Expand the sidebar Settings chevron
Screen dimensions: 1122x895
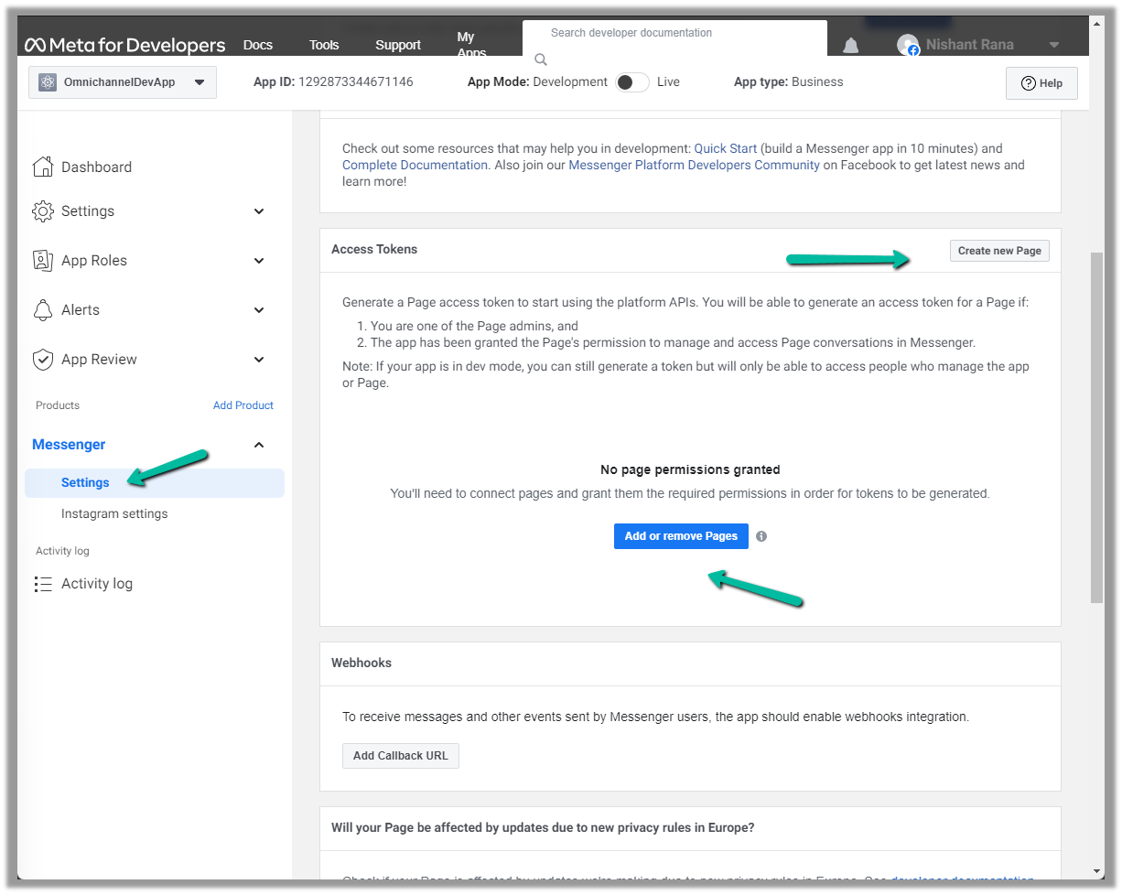[x=259, y=211]
